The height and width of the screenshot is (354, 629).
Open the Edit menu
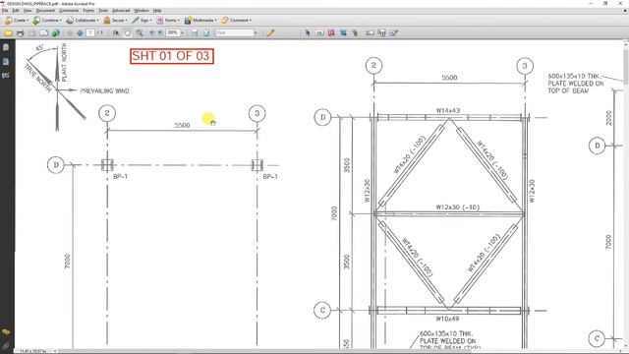[16, 11]
